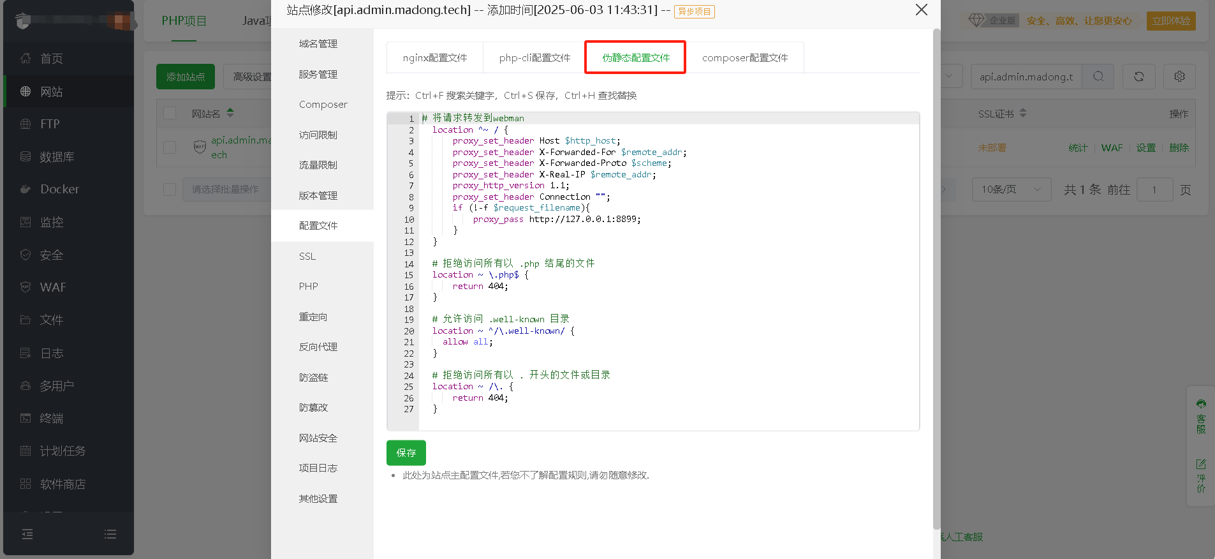1215x559 pixels.
Task: Open the gear settings icon
Action: [x=1179, y=77]
